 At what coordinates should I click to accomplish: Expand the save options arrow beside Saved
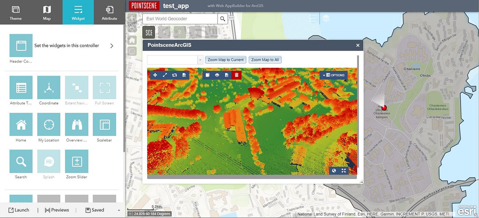point(119,210)
